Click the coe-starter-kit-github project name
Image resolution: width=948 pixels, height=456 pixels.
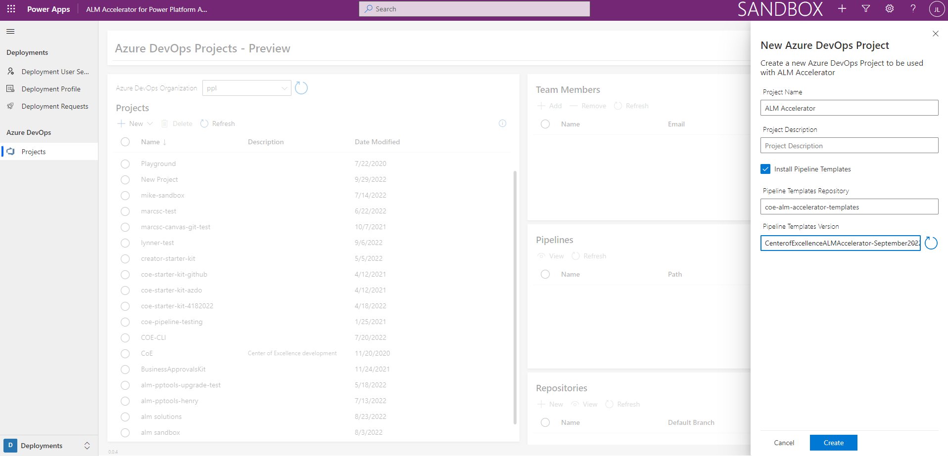point(174,274)
